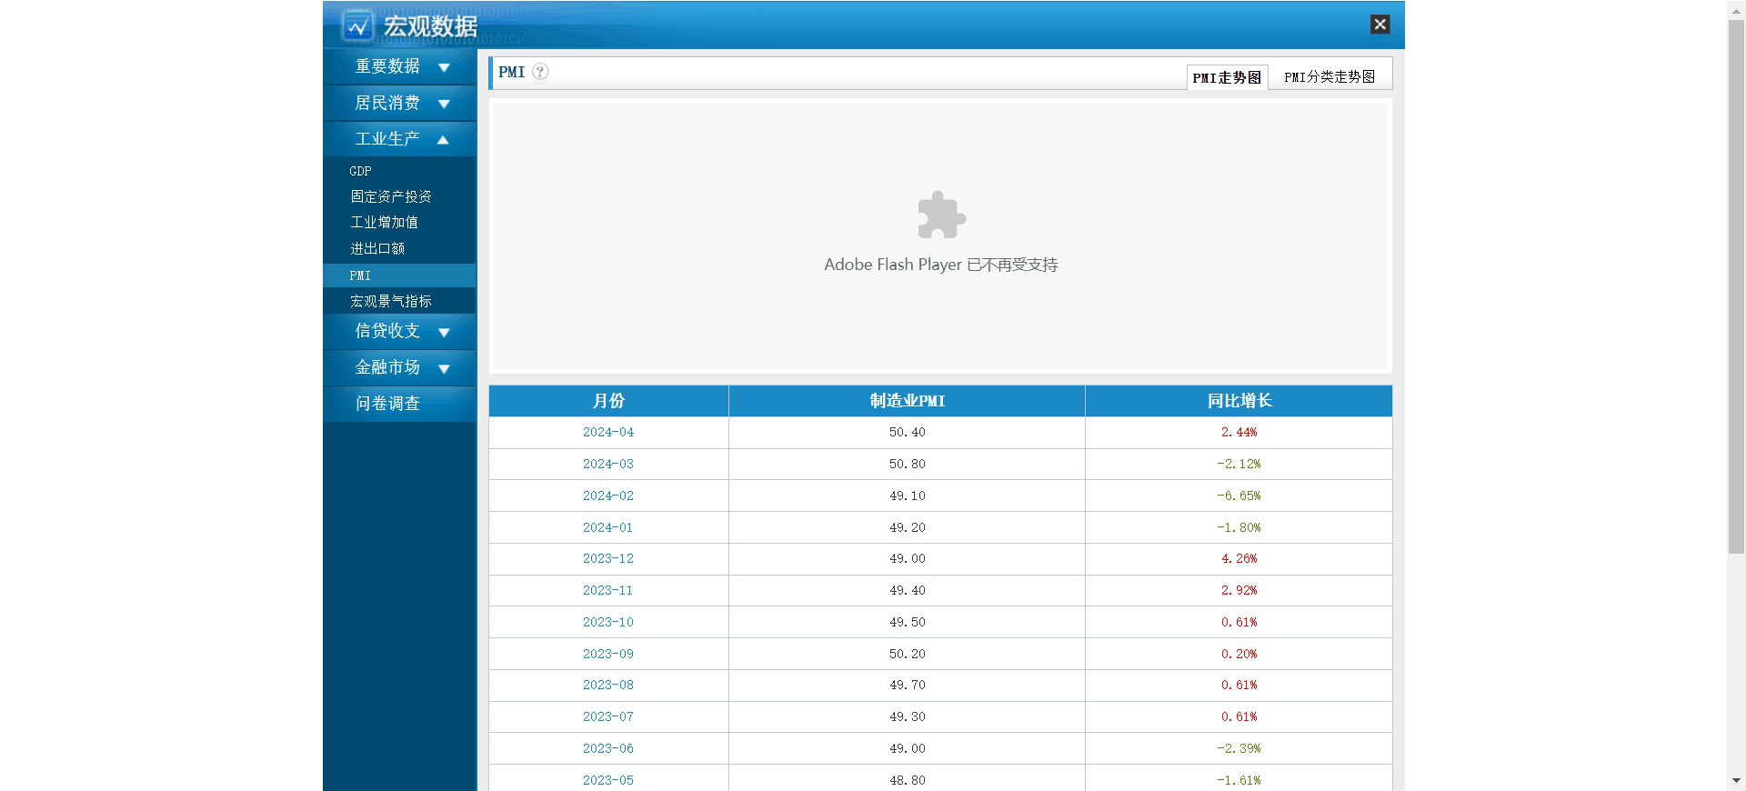Image resolution: width=1746 pixels, height=791 pixels.
Task: Close the 宏观数据 panel with the X
Action: (x=1380, y=25)
